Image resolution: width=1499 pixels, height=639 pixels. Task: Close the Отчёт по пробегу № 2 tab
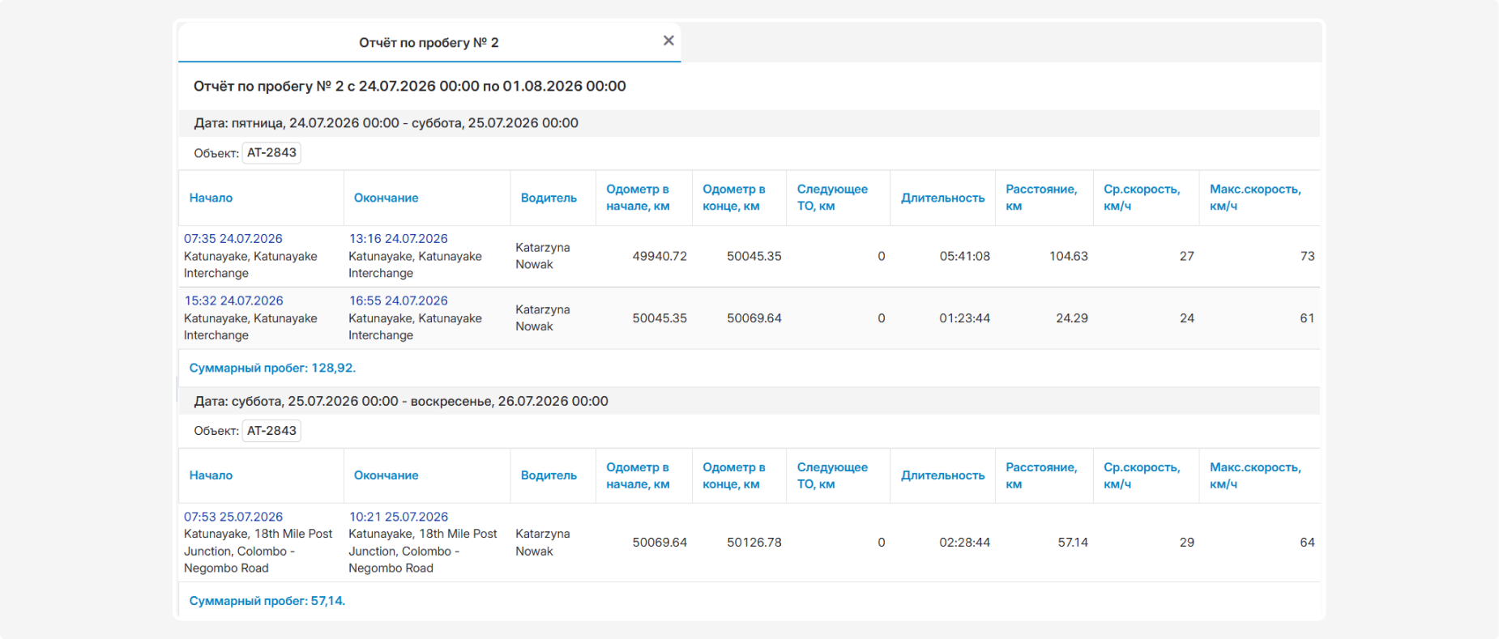click(668, 40)
